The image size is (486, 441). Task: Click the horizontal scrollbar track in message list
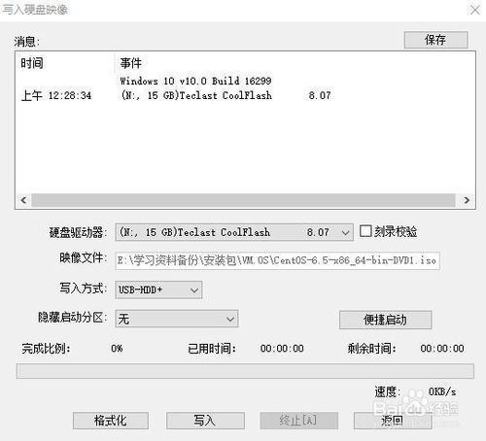(243, 200)
